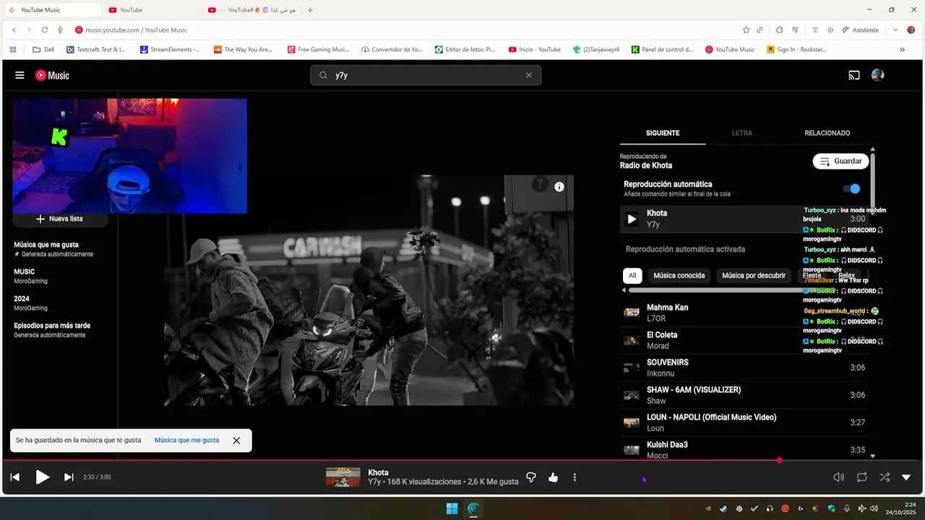
Task: Show more bookmarks with chevron
Action: 902,50
